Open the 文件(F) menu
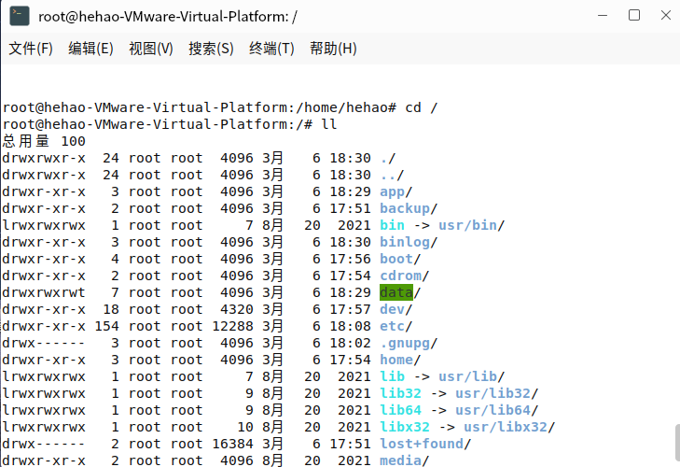Image resolution: width=680 pixels, height=467 pixels. tap(31, 49)
